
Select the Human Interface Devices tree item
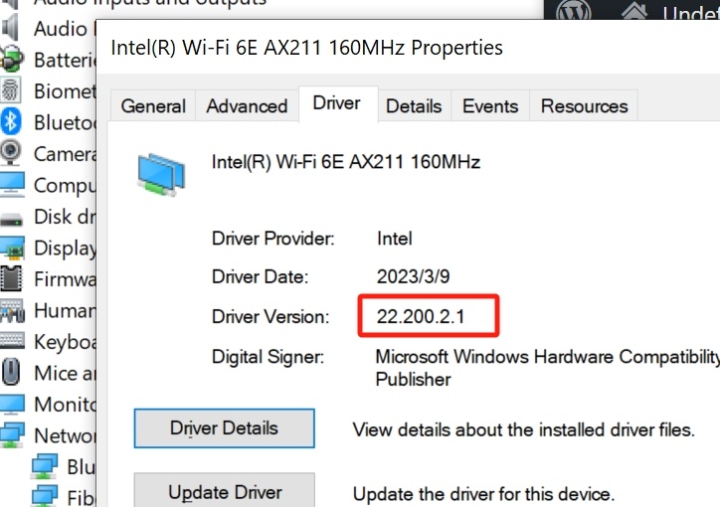(65, 310)
